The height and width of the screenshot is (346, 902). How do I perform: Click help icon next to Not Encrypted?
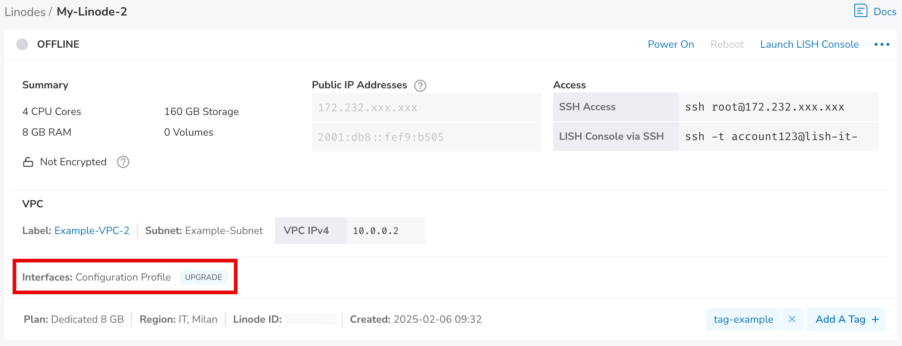tap(123, 162)
